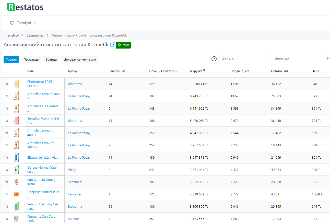Viewport: 330px width, 223px height.
Task: Sort table by Остаток, шт header
Action: (279, 71)
